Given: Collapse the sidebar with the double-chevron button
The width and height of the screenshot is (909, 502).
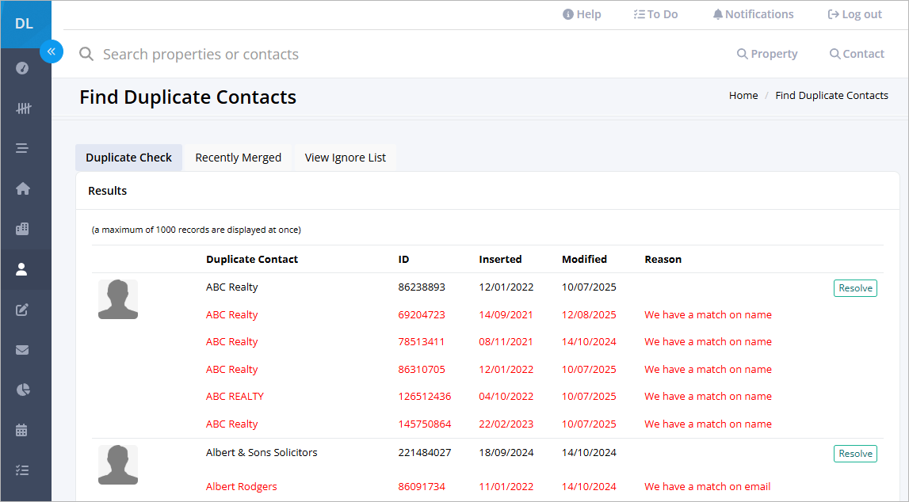Looking at the screenshot, I should [52, 51].
